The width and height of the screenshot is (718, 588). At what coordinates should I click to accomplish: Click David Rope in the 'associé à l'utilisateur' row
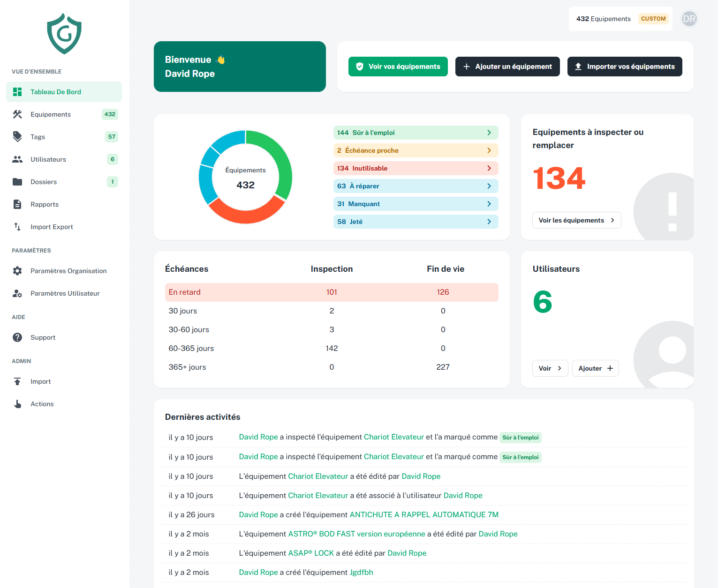pos(463,495)
